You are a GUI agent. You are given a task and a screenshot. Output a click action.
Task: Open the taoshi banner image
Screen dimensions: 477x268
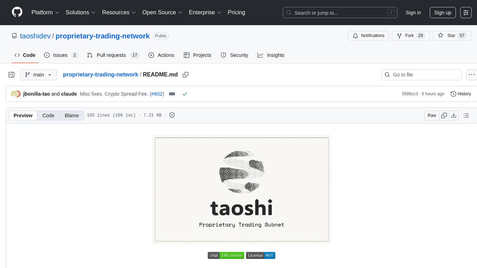click(242, 189)
